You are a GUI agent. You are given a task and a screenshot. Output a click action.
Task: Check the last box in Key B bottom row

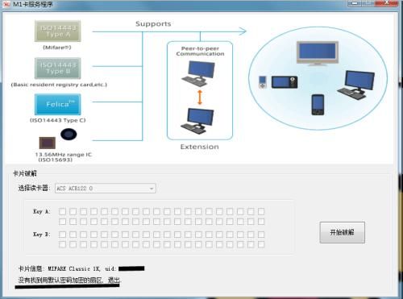[261, 244]
